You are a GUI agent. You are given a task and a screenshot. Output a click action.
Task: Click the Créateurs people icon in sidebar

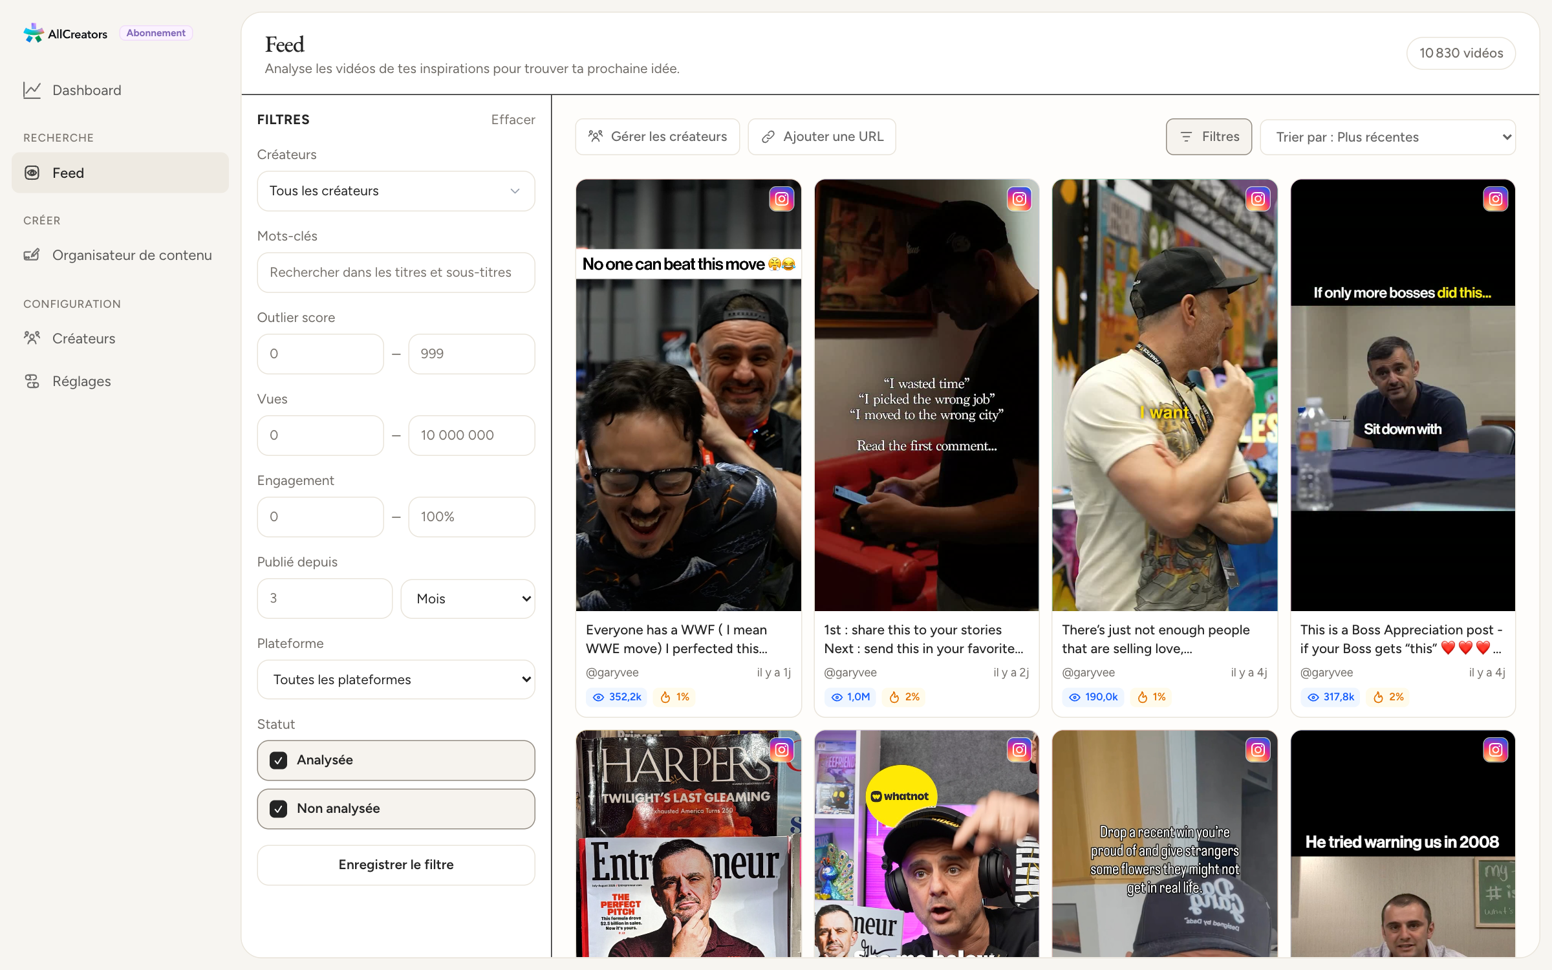pos(32,338)
